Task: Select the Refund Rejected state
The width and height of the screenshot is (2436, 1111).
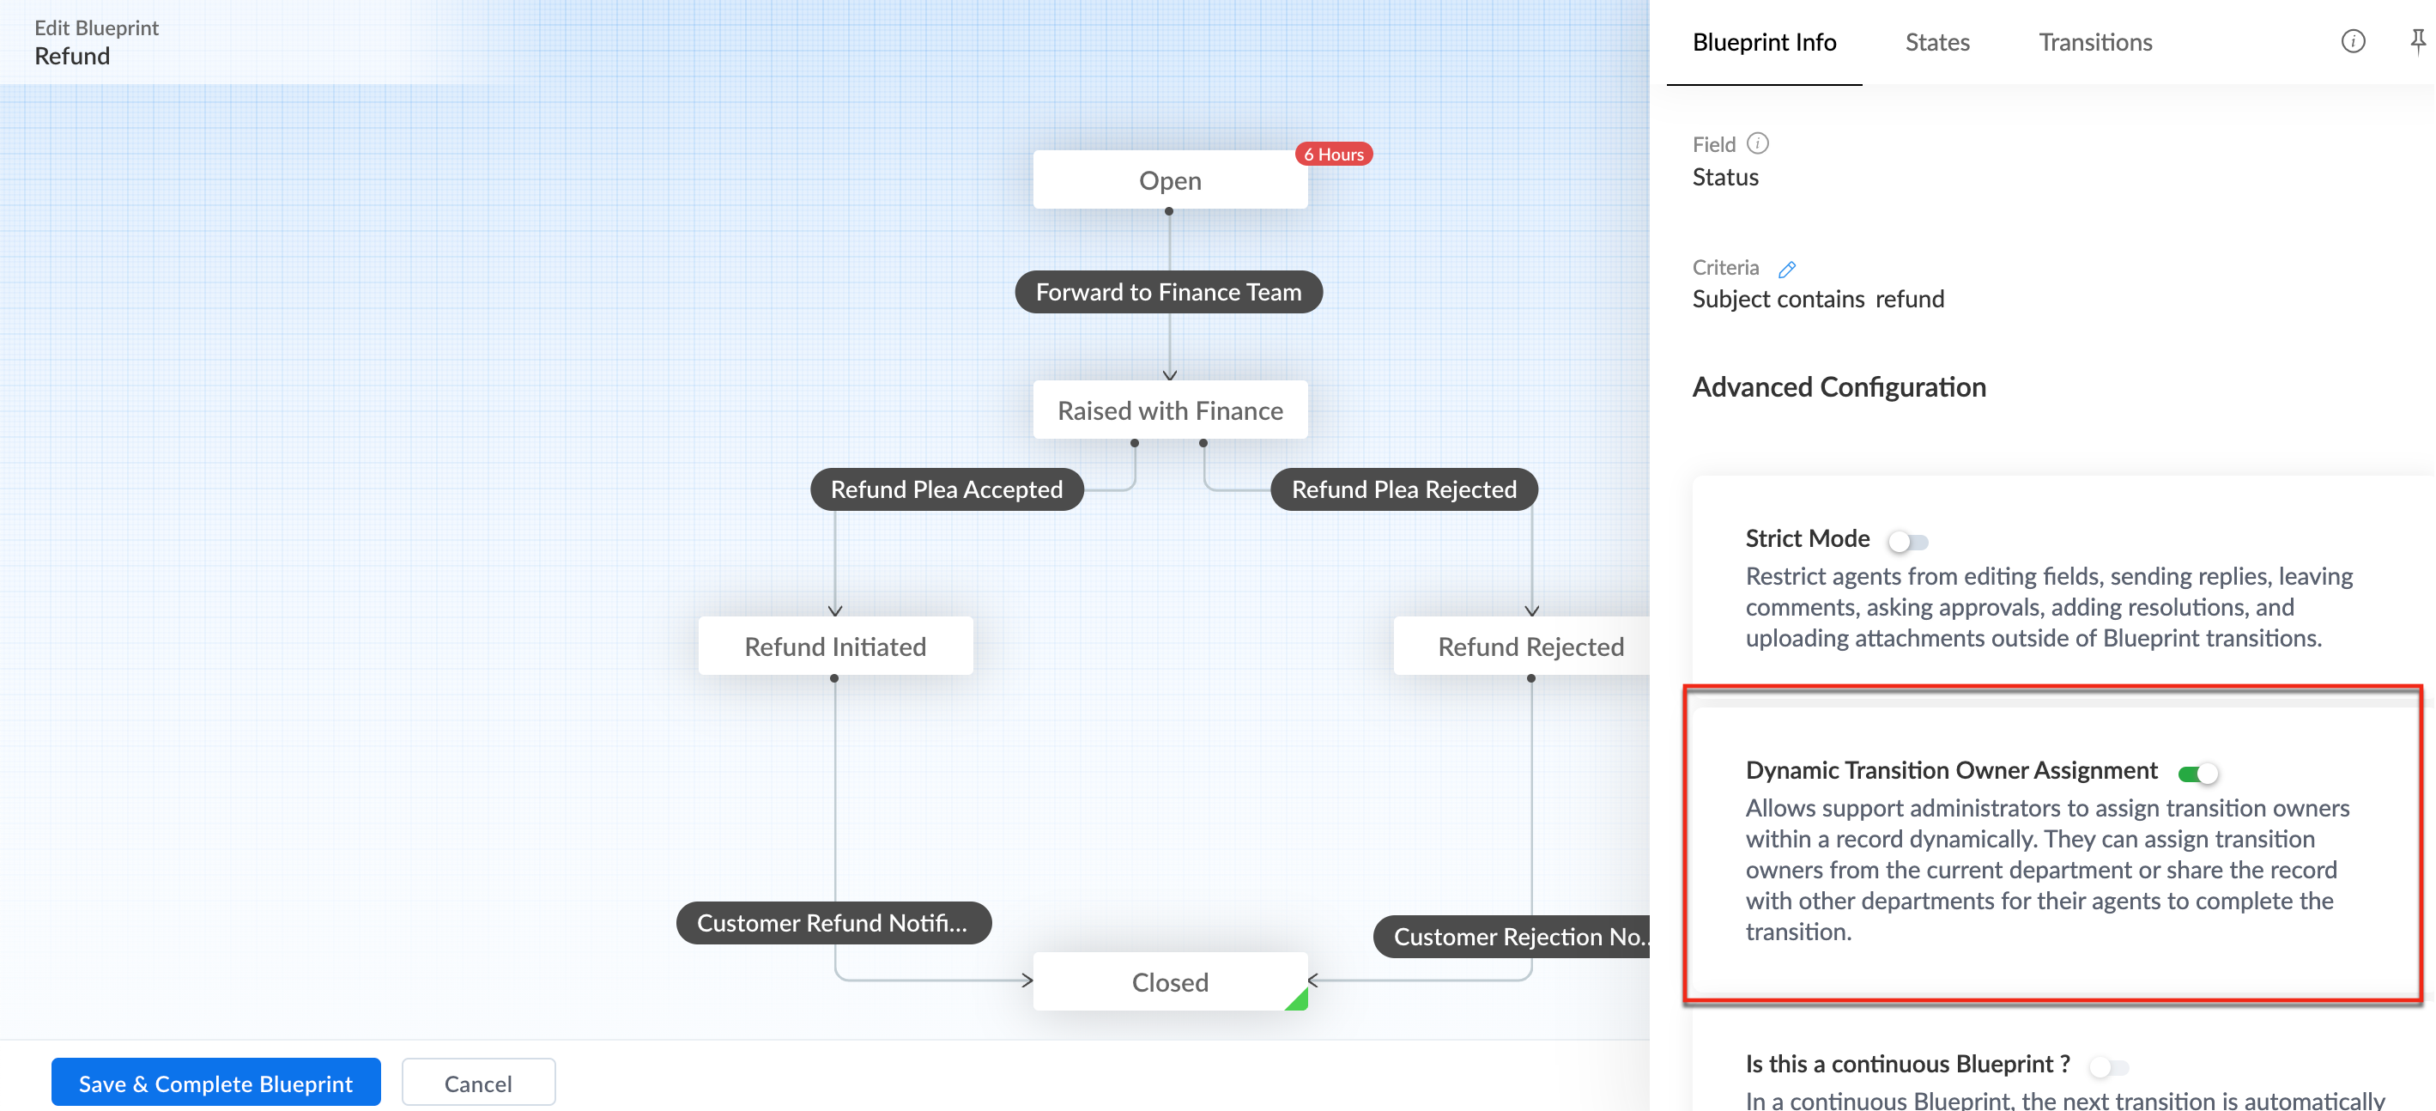Action: click(1523, 647)
